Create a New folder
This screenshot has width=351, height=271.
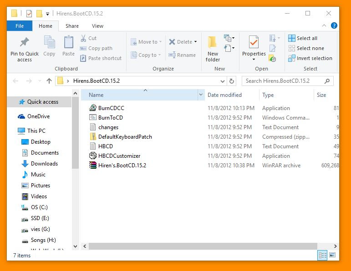[x=213, y=49]
